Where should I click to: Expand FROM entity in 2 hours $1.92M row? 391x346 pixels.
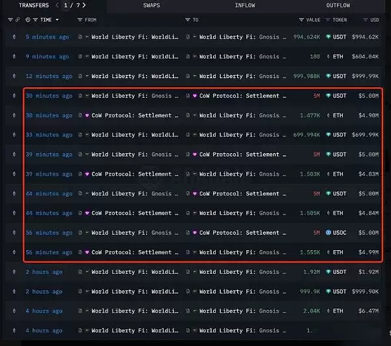click(87, 272)
